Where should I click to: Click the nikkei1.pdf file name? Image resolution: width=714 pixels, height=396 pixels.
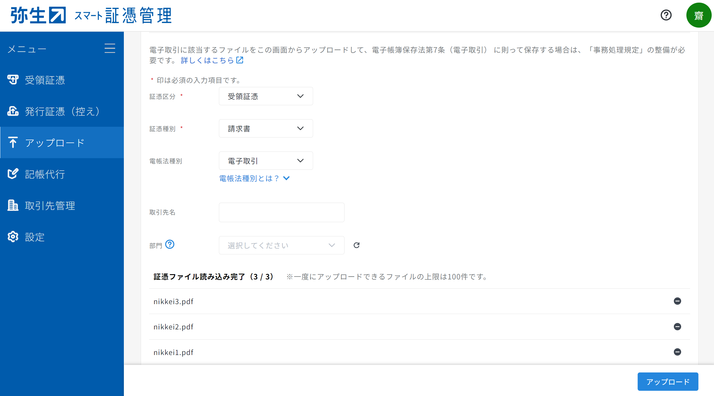click(173, 352)
